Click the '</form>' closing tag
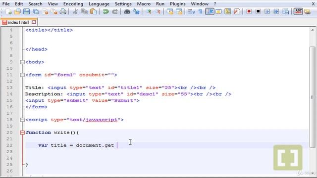 (x=36, y=107)
